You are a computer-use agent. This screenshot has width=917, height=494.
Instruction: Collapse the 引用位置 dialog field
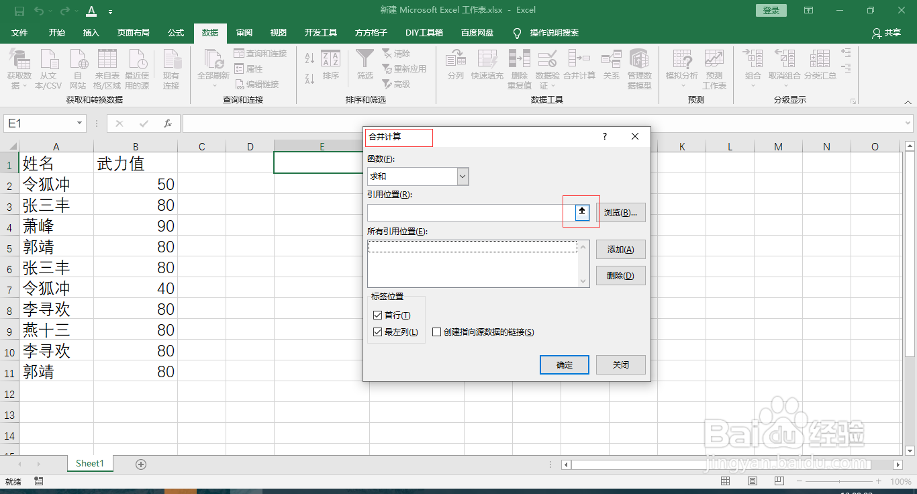(581, 211)
